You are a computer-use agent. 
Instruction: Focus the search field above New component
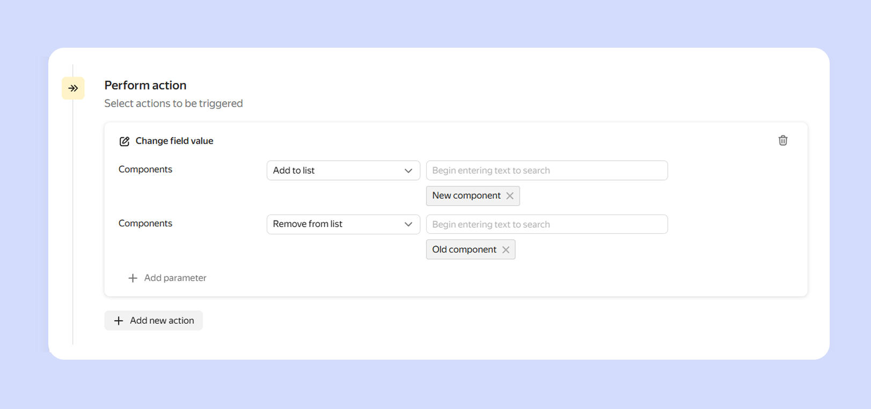pyautogui.click(x=546, y=170)
